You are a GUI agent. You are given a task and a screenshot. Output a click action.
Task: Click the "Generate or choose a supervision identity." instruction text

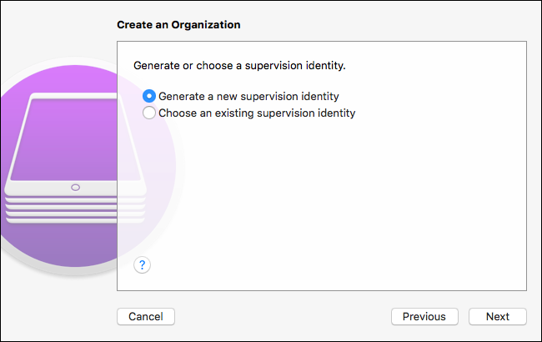[228, 65]
